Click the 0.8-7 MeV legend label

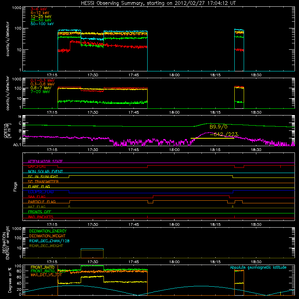[41, 88]
